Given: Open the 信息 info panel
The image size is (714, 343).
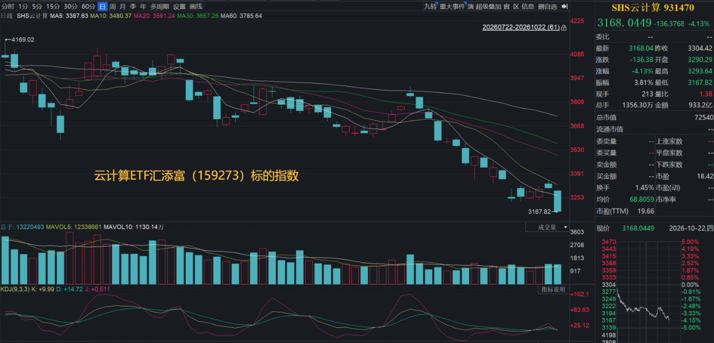Looking at the screenshot, I should click(528, 7).
